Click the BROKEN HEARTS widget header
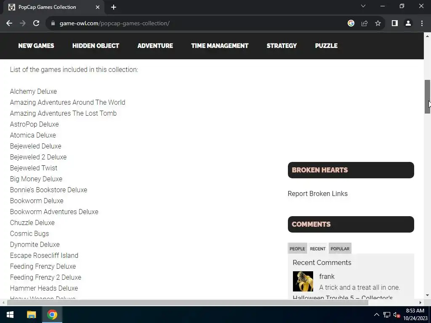Screen dimensions: 431x323 (351, 170)
